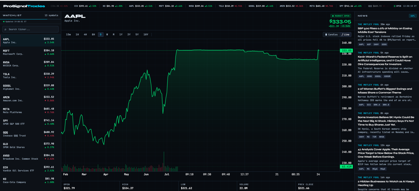
Task: Switch to the 5Y range
Action: (x=137, y=35)
